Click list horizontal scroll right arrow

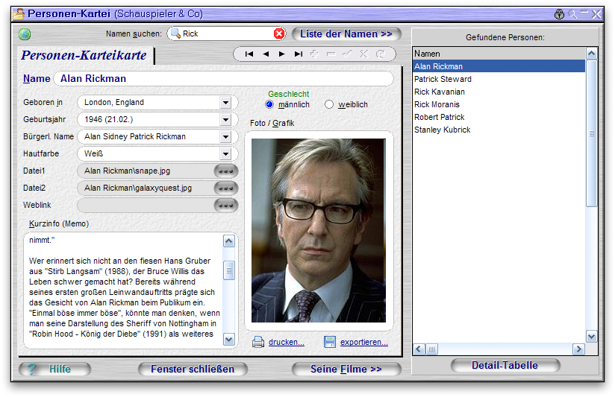coord(578,349)
